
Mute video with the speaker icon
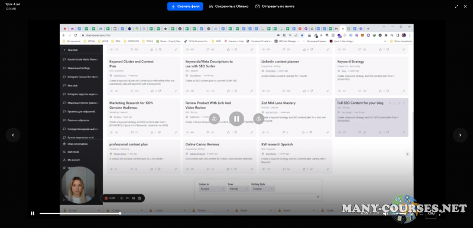(x=385, y=213)
